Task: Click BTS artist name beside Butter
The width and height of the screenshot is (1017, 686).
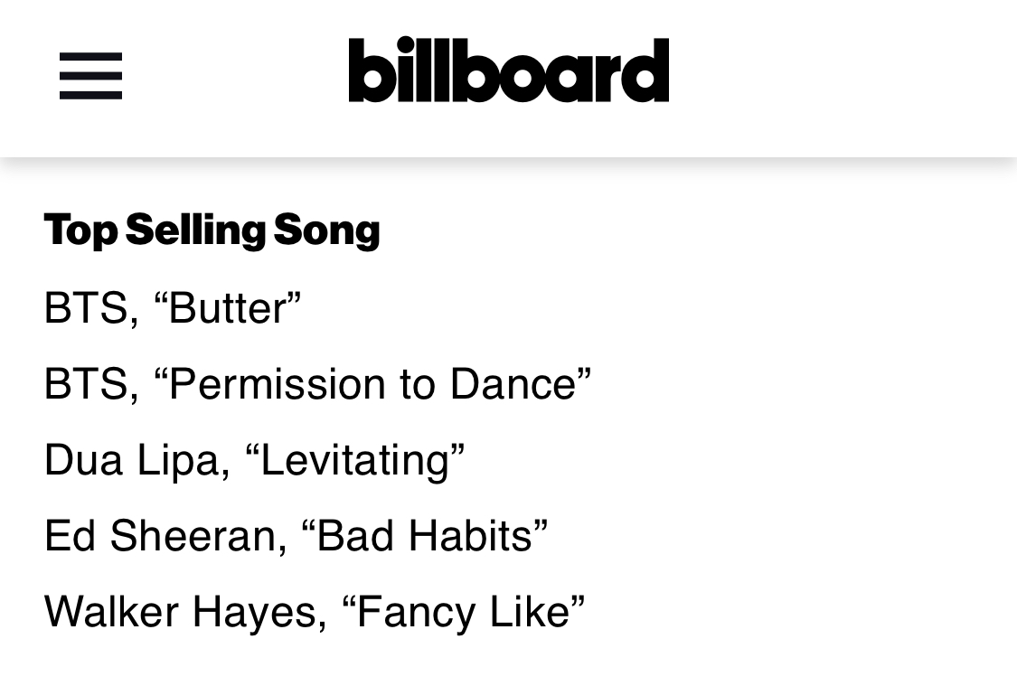Action: coord(86,307)
